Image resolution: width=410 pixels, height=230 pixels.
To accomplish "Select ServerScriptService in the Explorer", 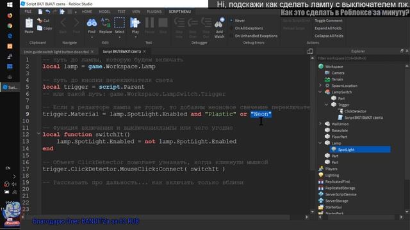I will click(340, 194).
